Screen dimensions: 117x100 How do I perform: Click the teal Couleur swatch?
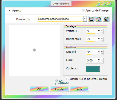pos(93,69)
